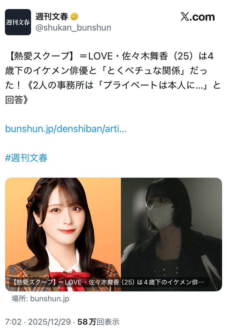
Task: Open the @shukan_bunshun handle
Action: click(73, 28)
